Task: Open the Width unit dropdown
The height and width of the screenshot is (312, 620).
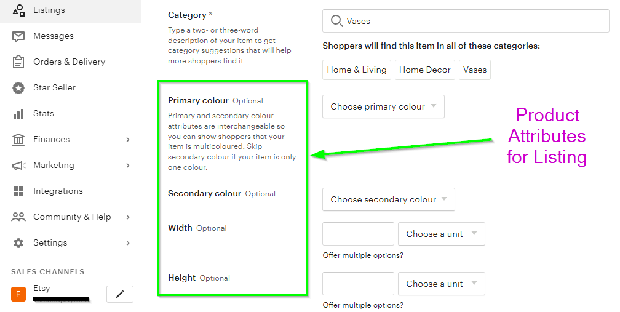Action: click(441, 234)
